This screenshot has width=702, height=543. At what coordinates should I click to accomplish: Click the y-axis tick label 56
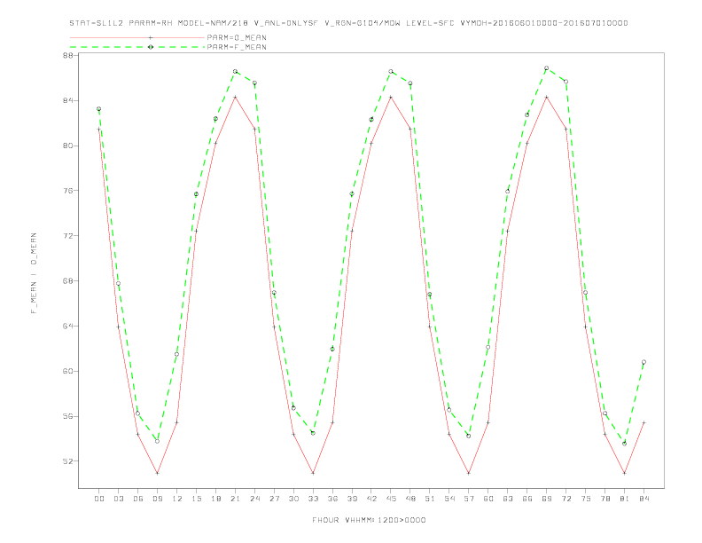click(68, 416)
